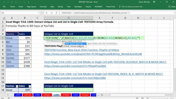Open the File tab
176x99 pixels.
tap(4, 7)
